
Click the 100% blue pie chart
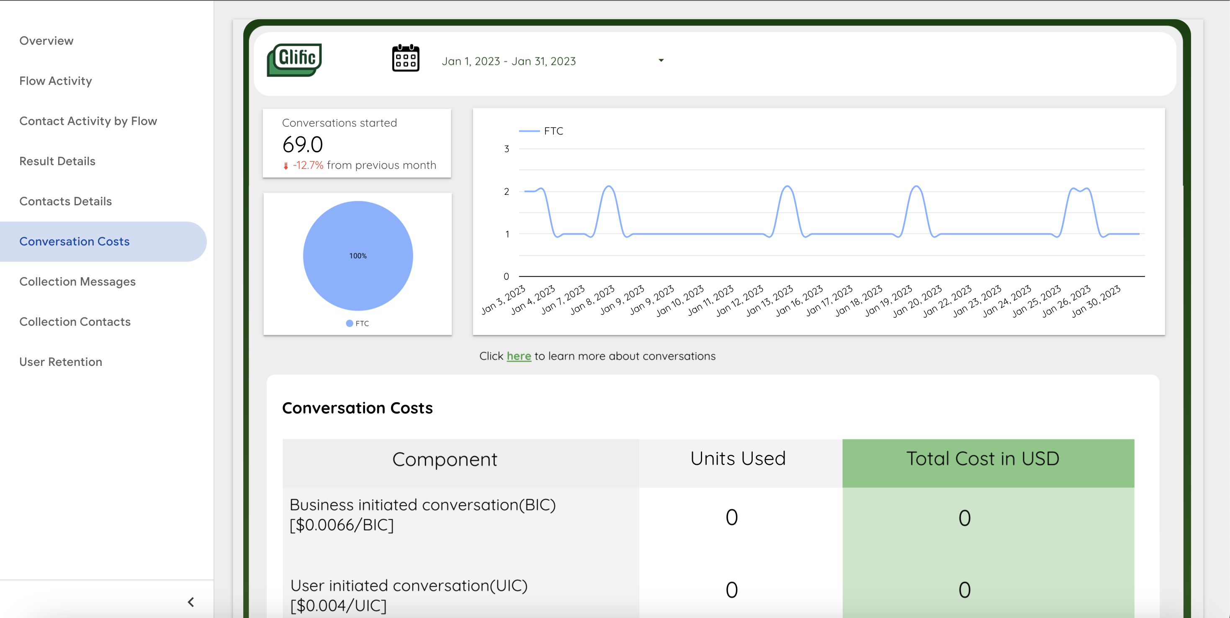[x=358, y=255]
